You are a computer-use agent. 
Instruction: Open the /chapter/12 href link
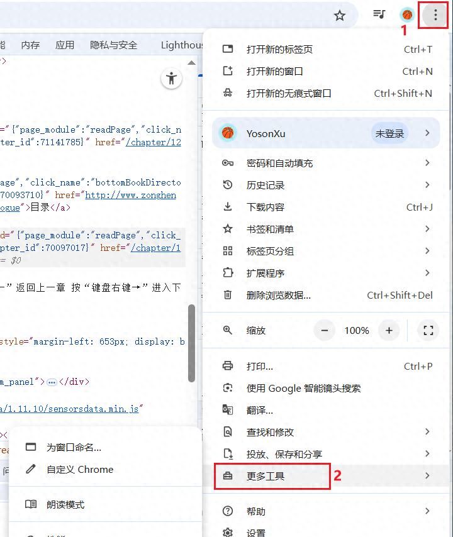coord(153,142)
